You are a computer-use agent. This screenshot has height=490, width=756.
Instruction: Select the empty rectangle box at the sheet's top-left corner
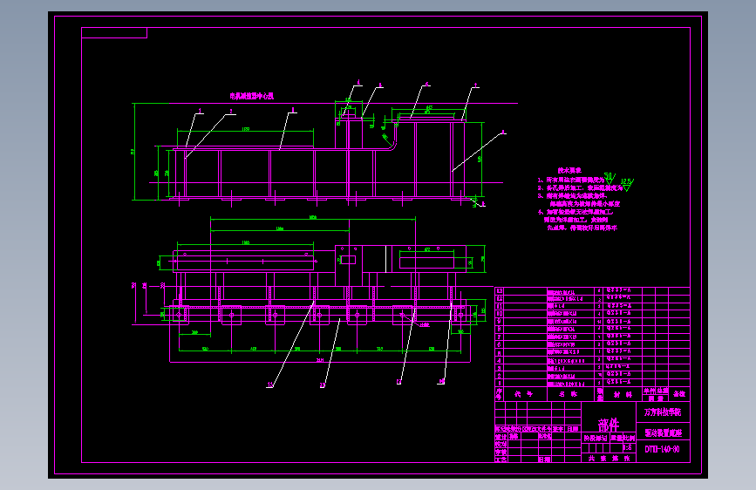114,33
